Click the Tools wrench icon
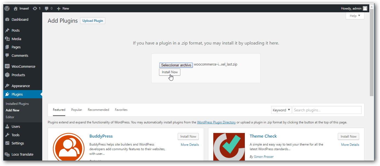 point(7,135)
